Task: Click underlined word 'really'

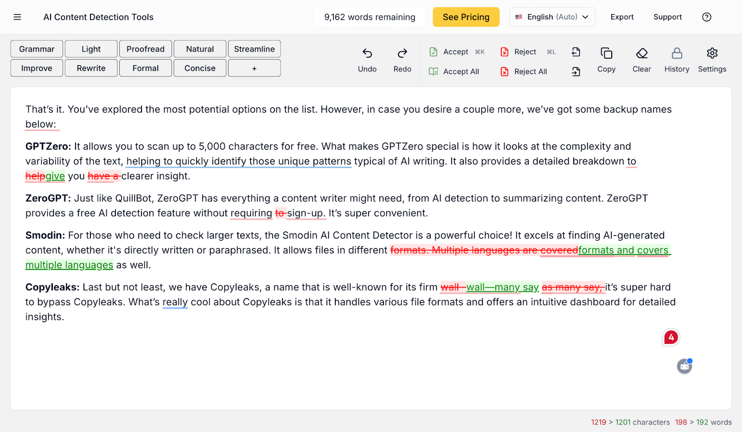Action: point(175,302)
